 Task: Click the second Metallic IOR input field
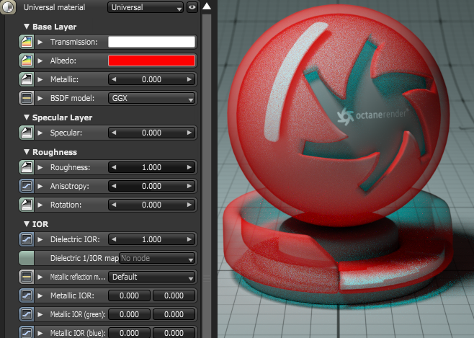click(174, 295)
